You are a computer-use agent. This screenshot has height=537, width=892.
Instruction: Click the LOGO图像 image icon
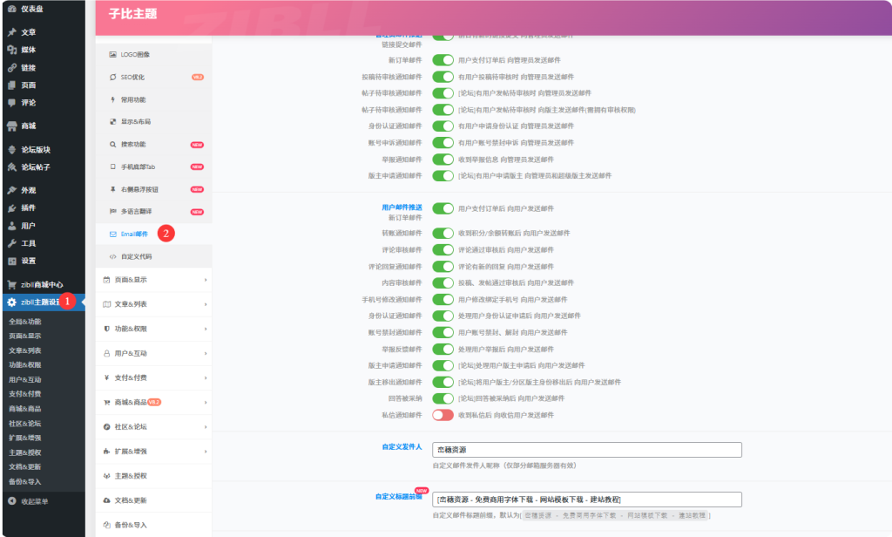pos(112,55)
